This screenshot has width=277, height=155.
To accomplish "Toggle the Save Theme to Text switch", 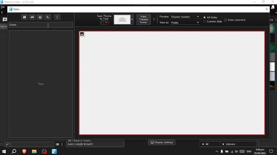I will [104, 22].
